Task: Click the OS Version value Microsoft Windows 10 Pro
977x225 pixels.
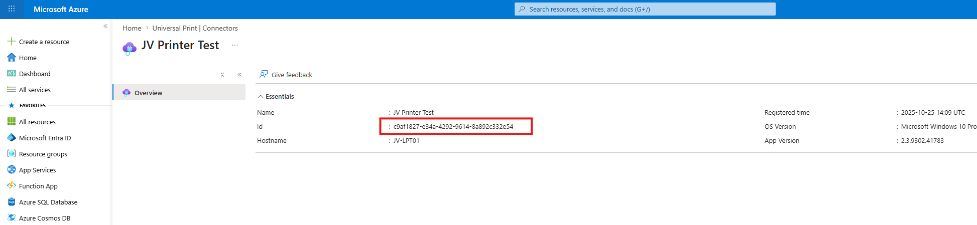Action: pyautogui.click(x=938, y=126)
